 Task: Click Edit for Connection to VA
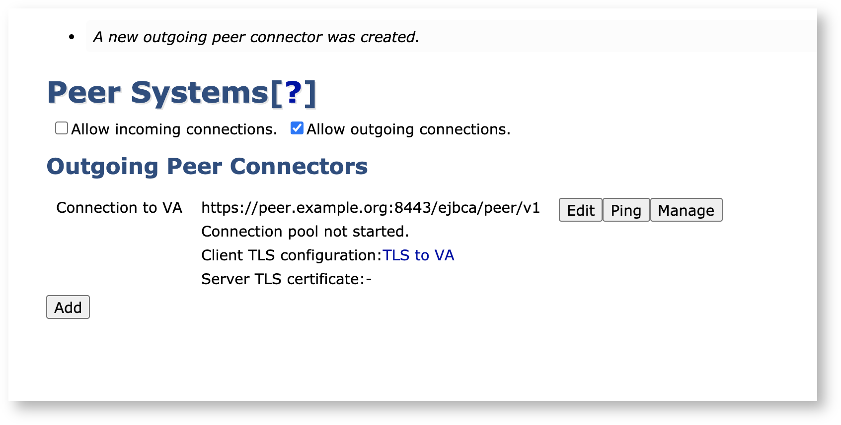[x=580, y=210]
